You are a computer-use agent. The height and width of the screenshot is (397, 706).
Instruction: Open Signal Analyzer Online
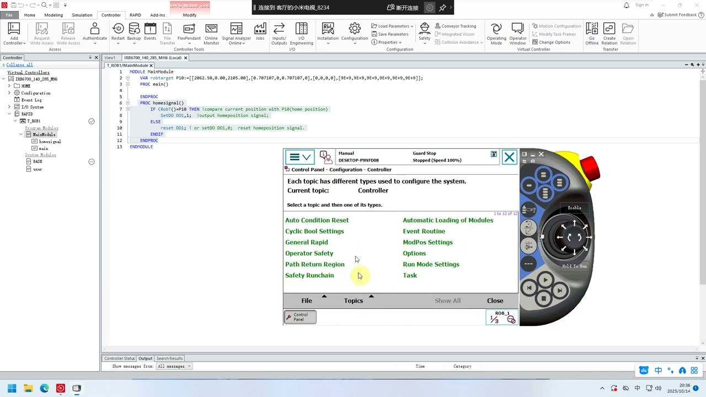(x=236, y=34)
